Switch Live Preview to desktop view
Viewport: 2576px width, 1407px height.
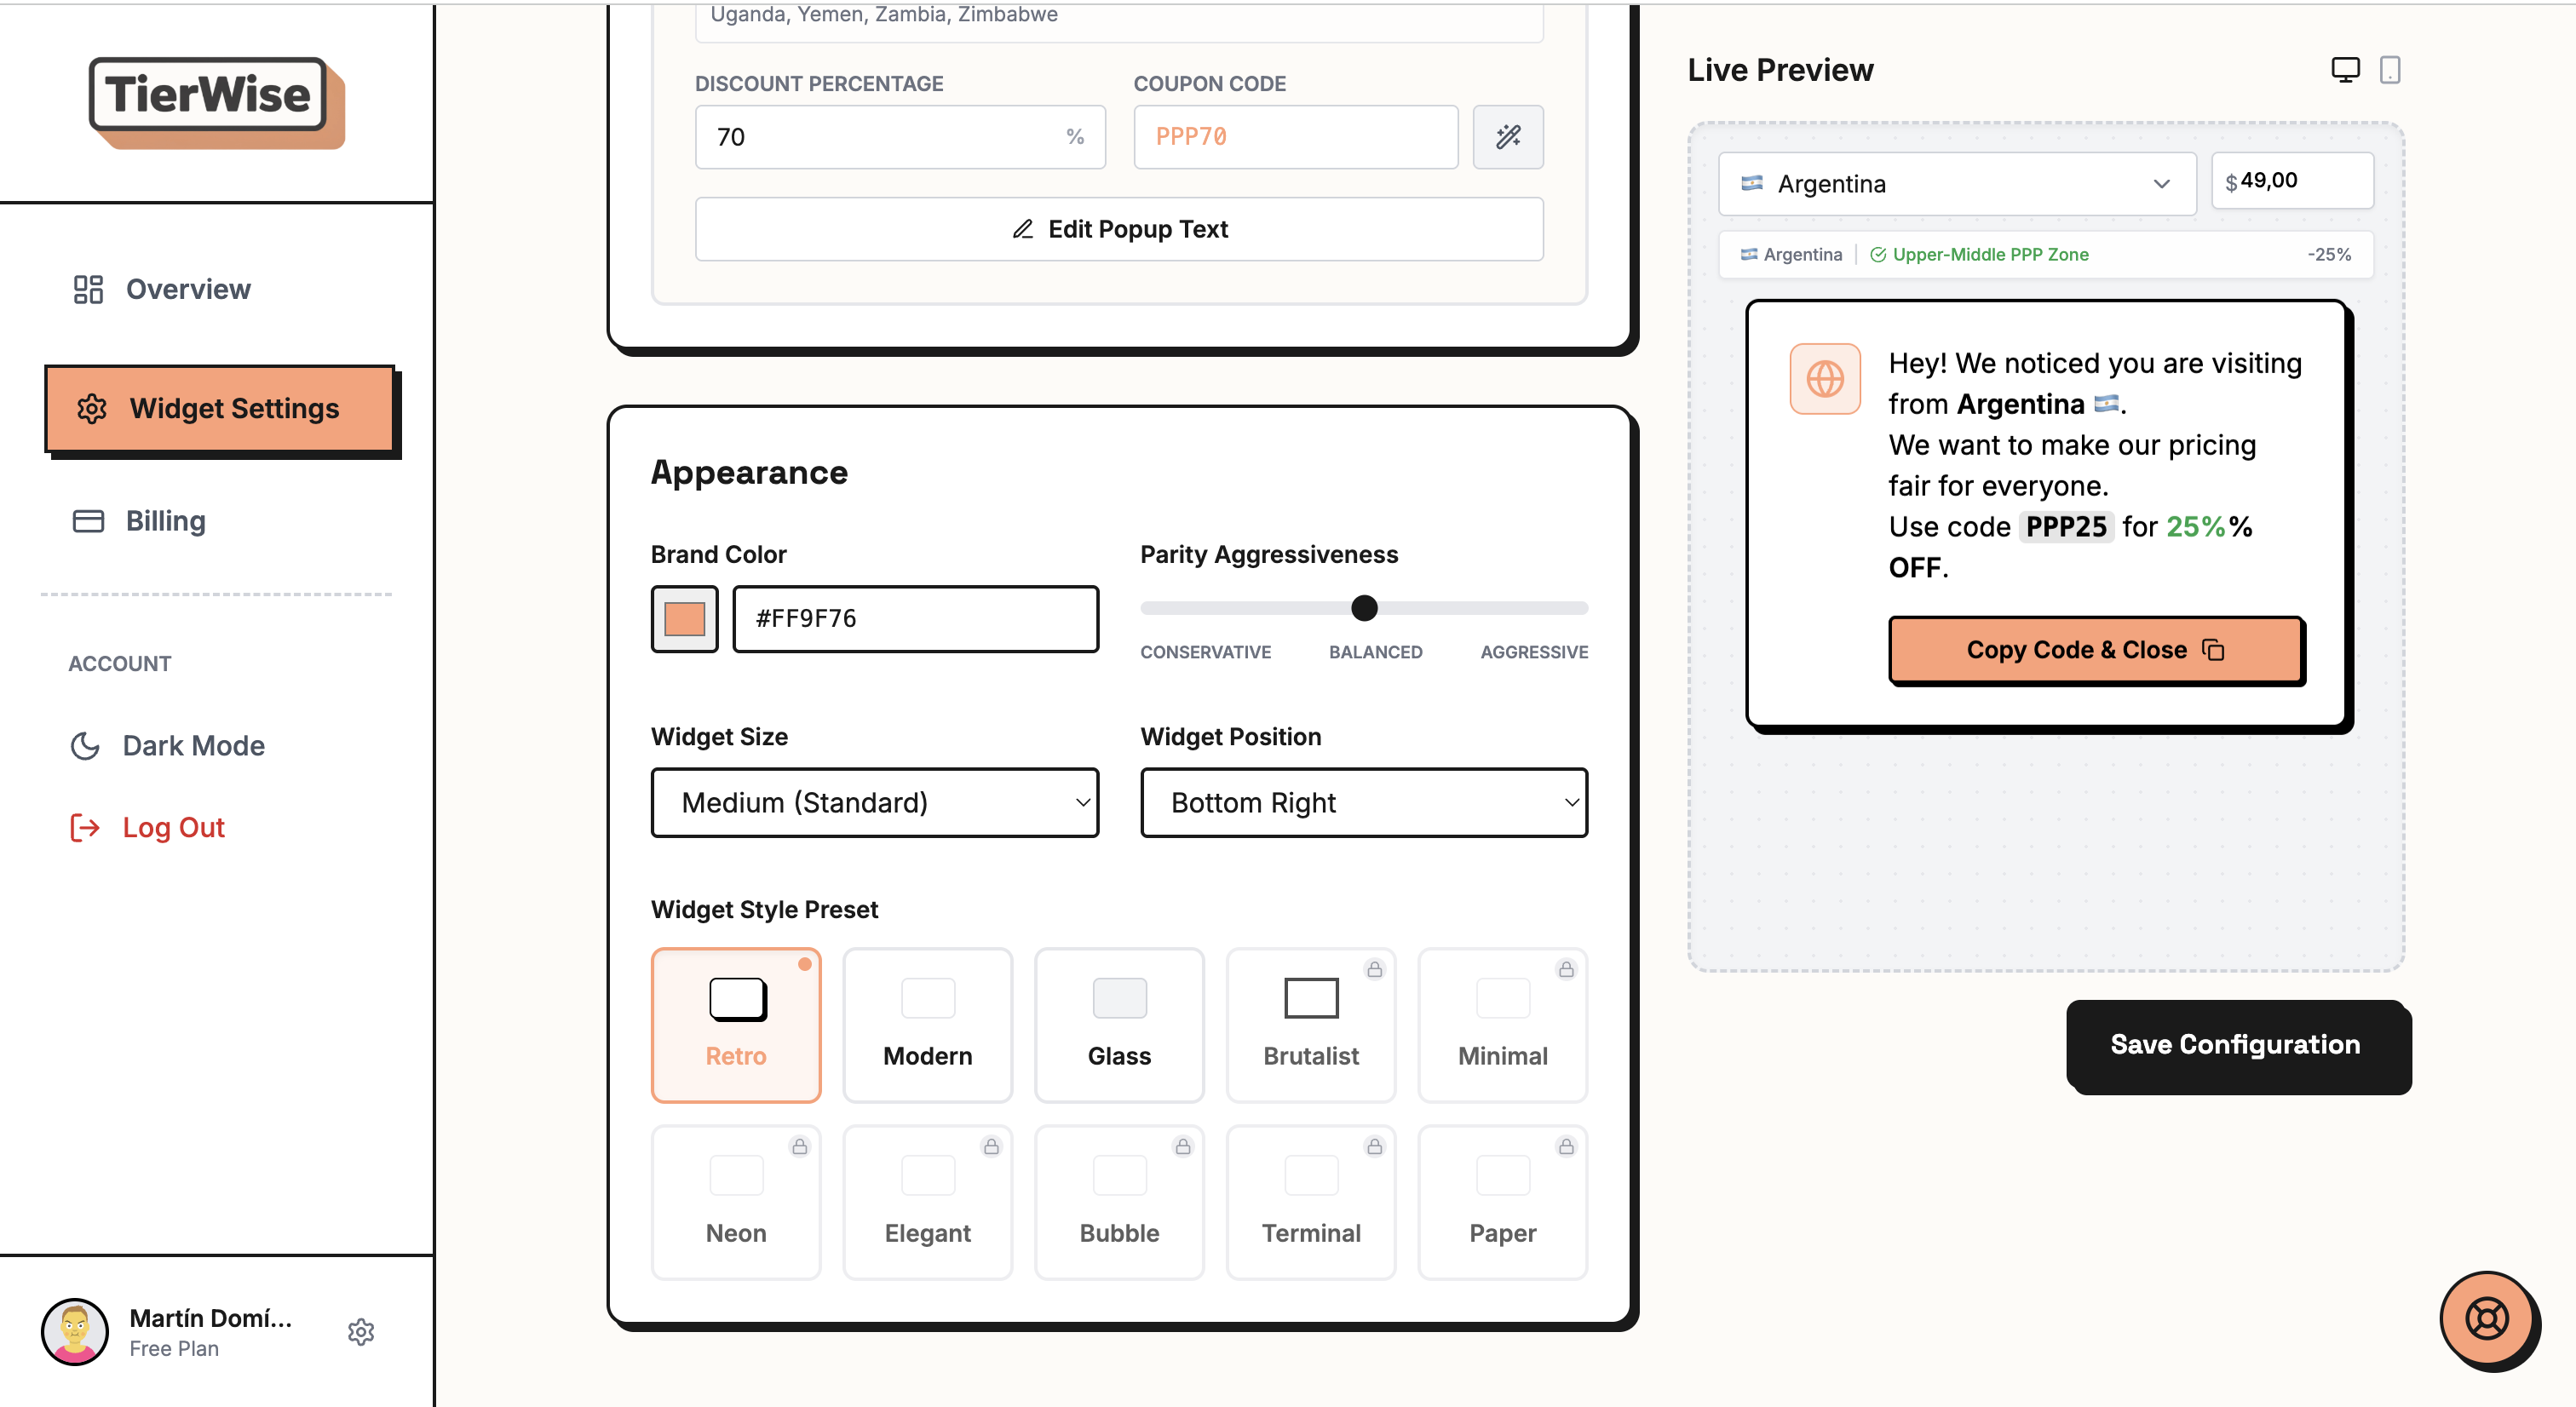pos(2345,69)
